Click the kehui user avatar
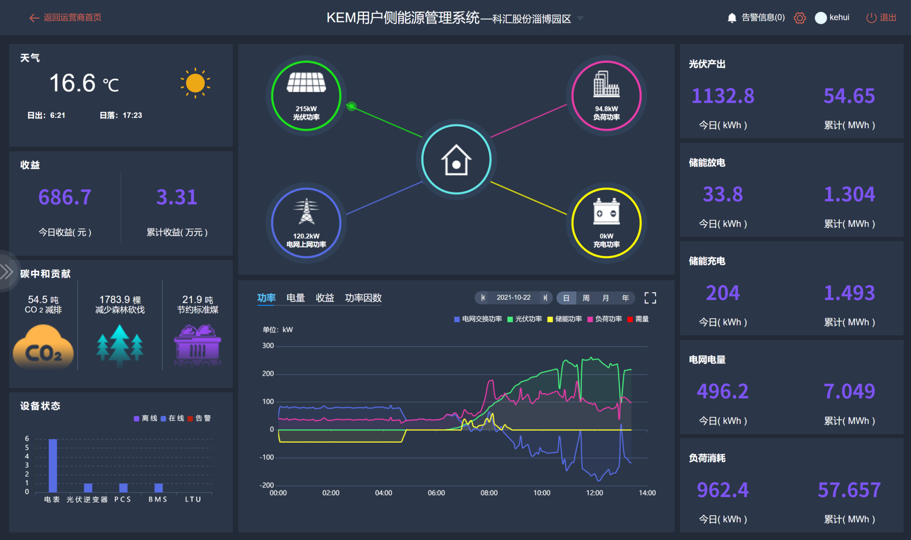Viewport: 911px width, 540px height. 821,18
